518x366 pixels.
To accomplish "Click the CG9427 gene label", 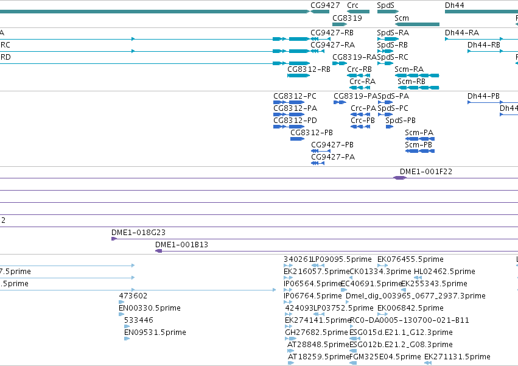I will pos(325,5).
